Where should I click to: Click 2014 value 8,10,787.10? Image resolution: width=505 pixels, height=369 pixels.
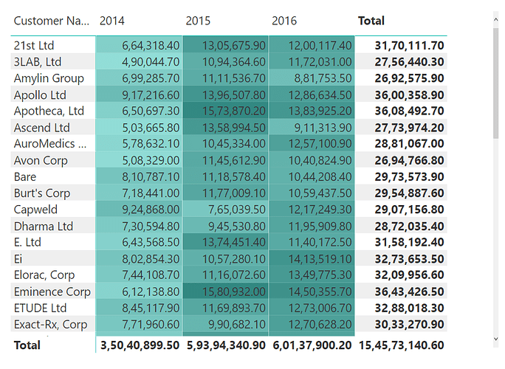point(151,177)
